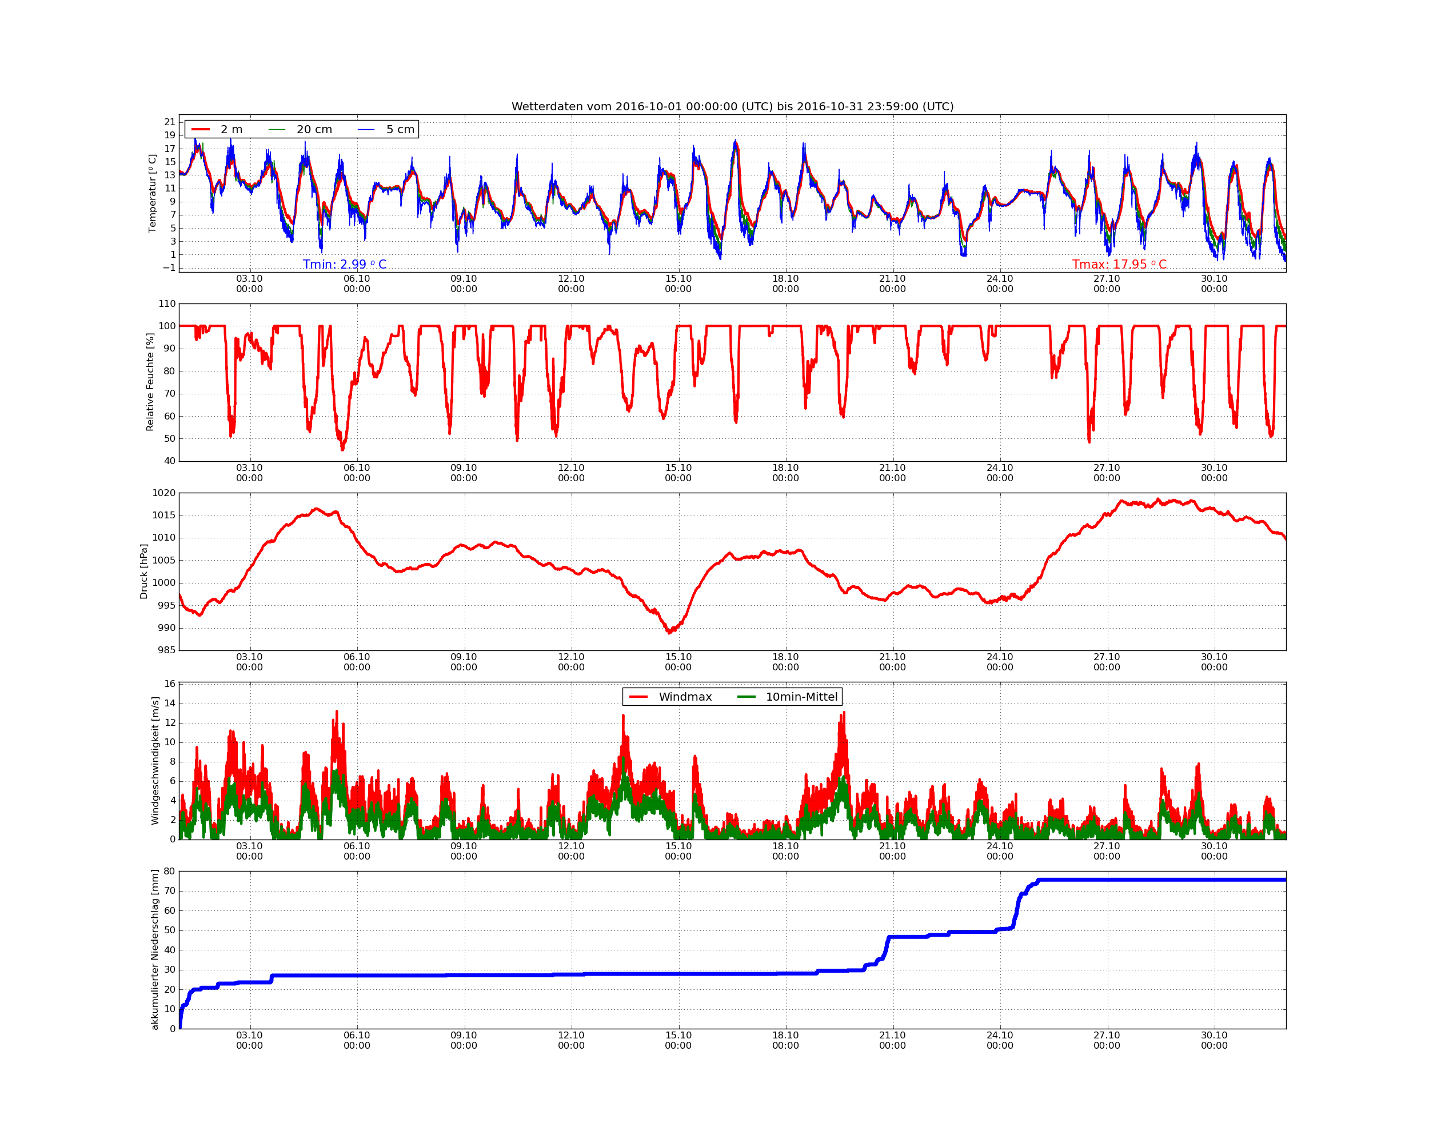The height and width of the screenshot is (1143, 1429).
Task: Click the '5 cm' legend label
Action: click(x=400, y=129)
